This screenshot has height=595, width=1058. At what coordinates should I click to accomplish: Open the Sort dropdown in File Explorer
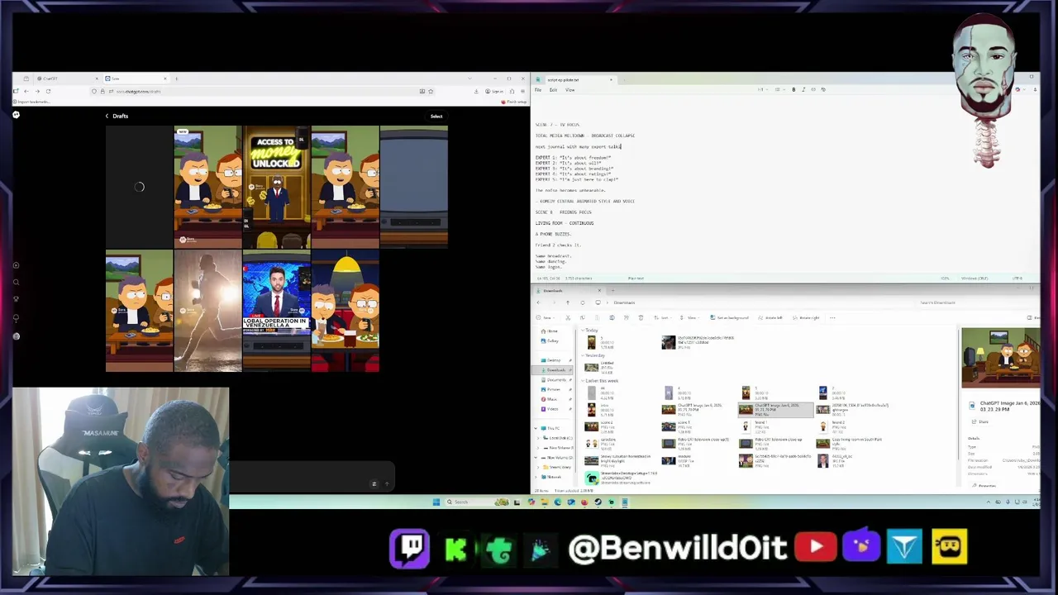pos(663,317)
